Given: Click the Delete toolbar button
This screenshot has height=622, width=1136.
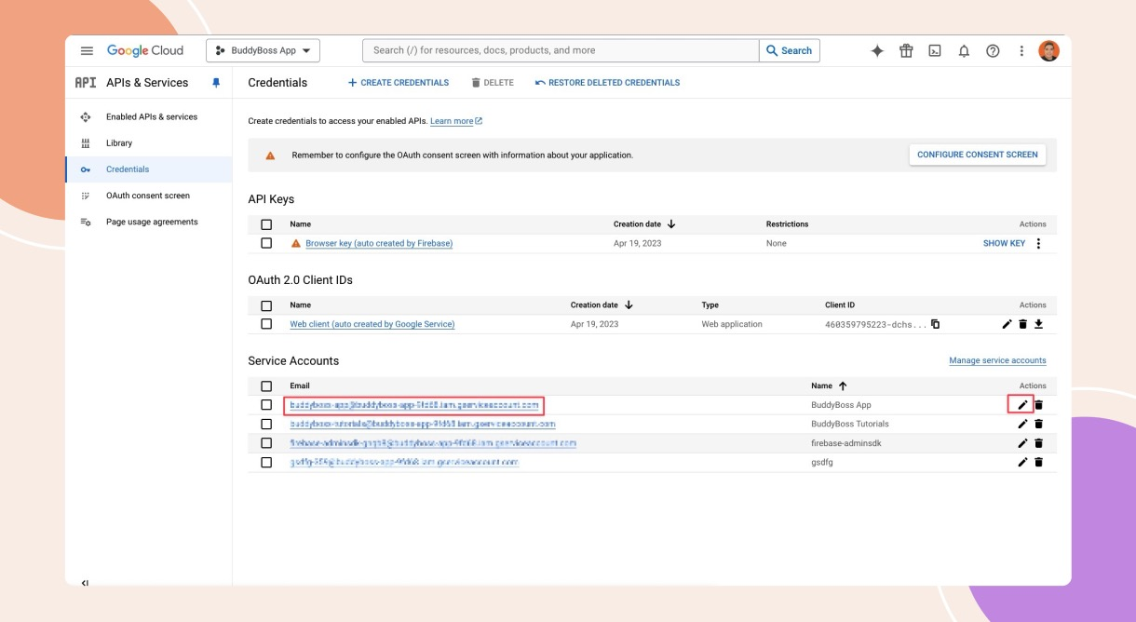Looking at the screenshot, I should (493, 83).
